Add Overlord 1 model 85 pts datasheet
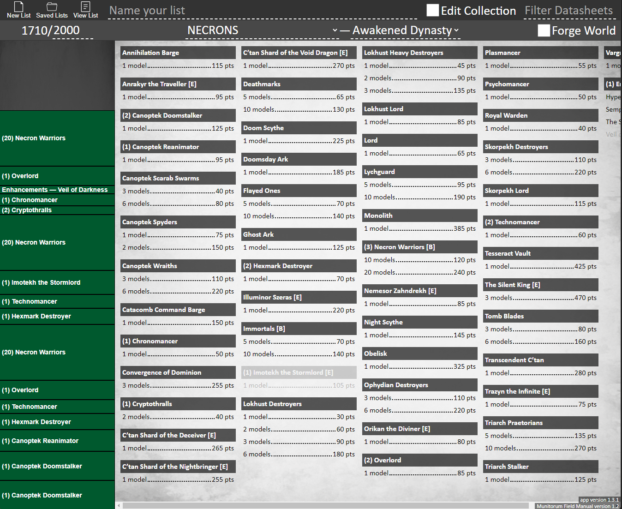 [420, 473]
